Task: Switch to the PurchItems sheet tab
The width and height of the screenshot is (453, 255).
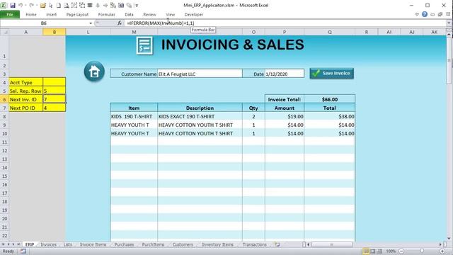Action: 153,244
